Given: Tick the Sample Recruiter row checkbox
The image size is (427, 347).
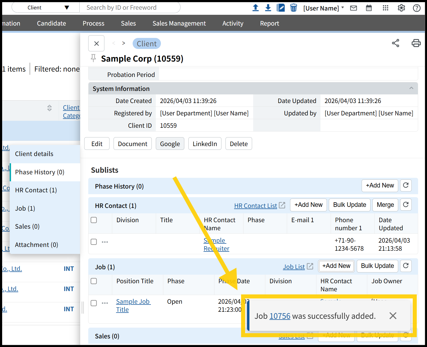Looking at the screenshot, I should 94,242.
